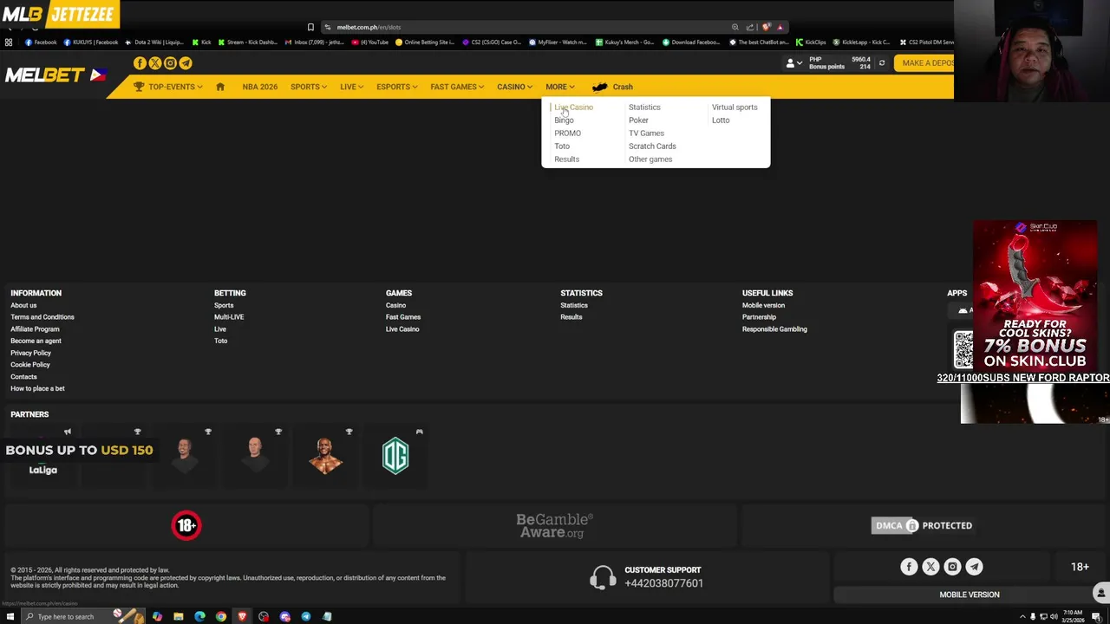Click the customer support headset icon

point(603,577)
